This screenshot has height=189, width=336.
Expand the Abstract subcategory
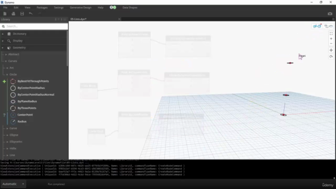click(x=6, y=55)
